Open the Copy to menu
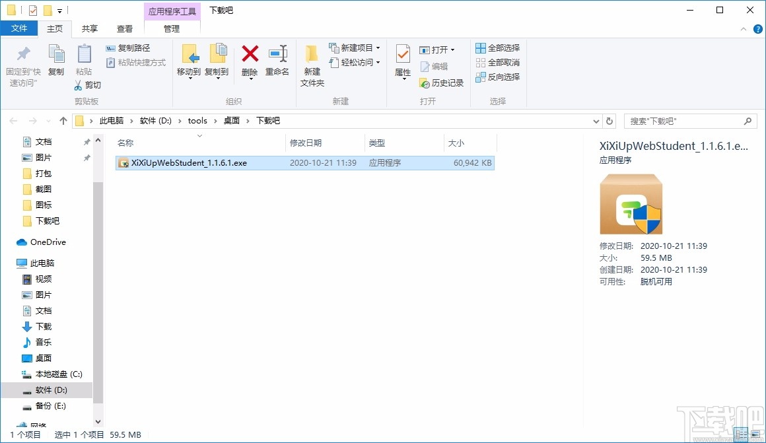This screenshot has height=443, width=766. pos(217,61)
